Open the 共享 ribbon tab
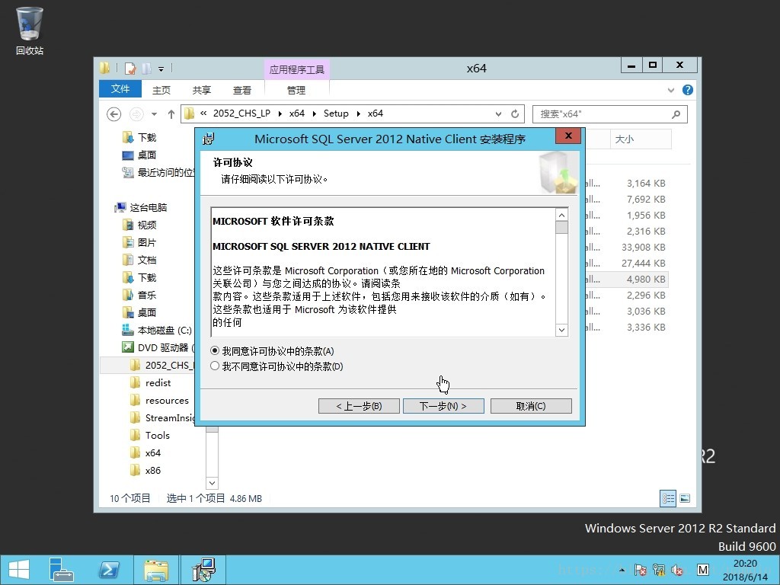Screen dimensions: 780x585 tap(201, 90)
